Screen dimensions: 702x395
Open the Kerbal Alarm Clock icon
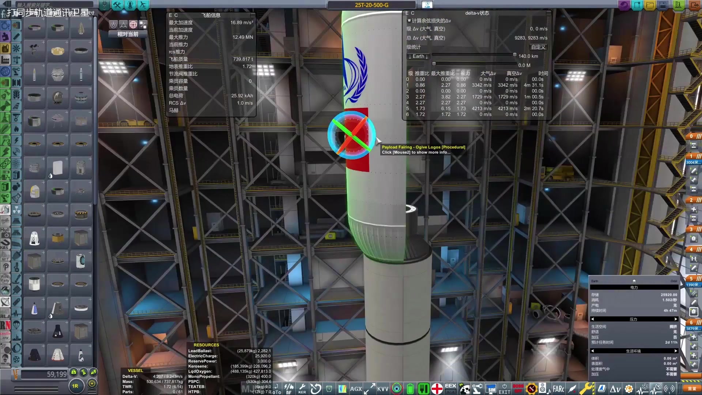click(329, 388)
